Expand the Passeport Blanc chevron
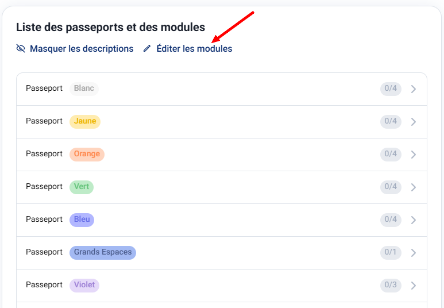The image size is (444, 308). [x=414, y=89]
